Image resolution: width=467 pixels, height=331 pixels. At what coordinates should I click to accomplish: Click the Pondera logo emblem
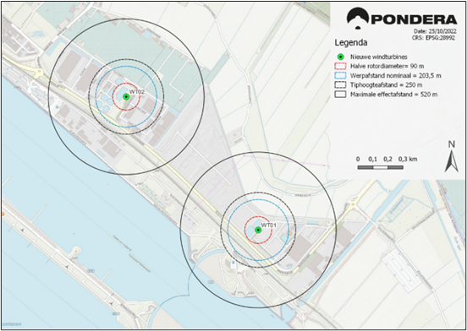click(357, 19)
